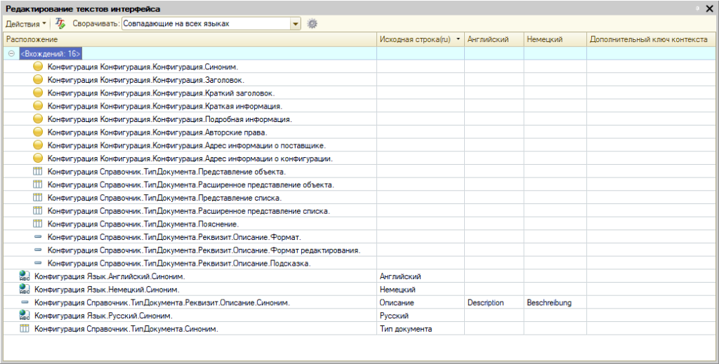This screenshot has height=364, width=719.
Task: Select row Конфигурация Справочник.ТипДокумента.Синоним
Action: (359, 329)
